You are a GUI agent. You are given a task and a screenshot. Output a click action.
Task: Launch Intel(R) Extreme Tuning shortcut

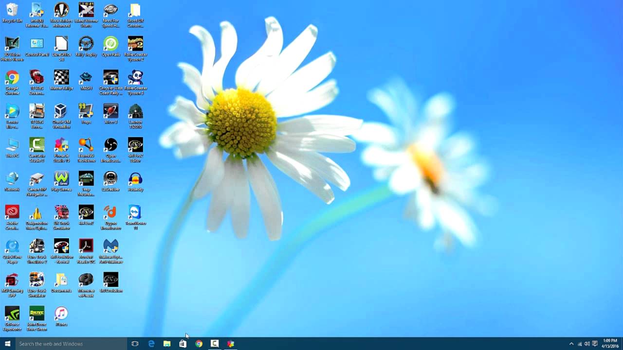[x=37, y=15]
